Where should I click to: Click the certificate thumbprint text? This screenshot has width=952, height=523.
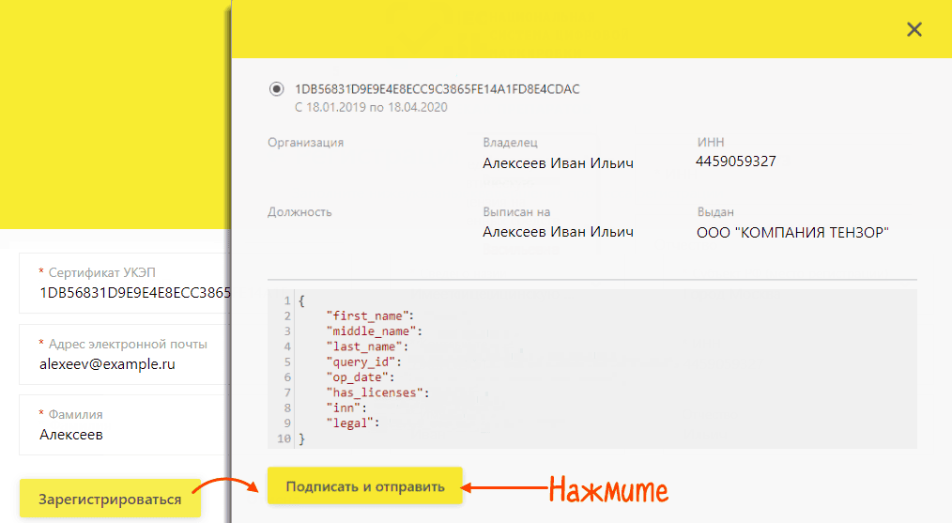click(437, 89)
